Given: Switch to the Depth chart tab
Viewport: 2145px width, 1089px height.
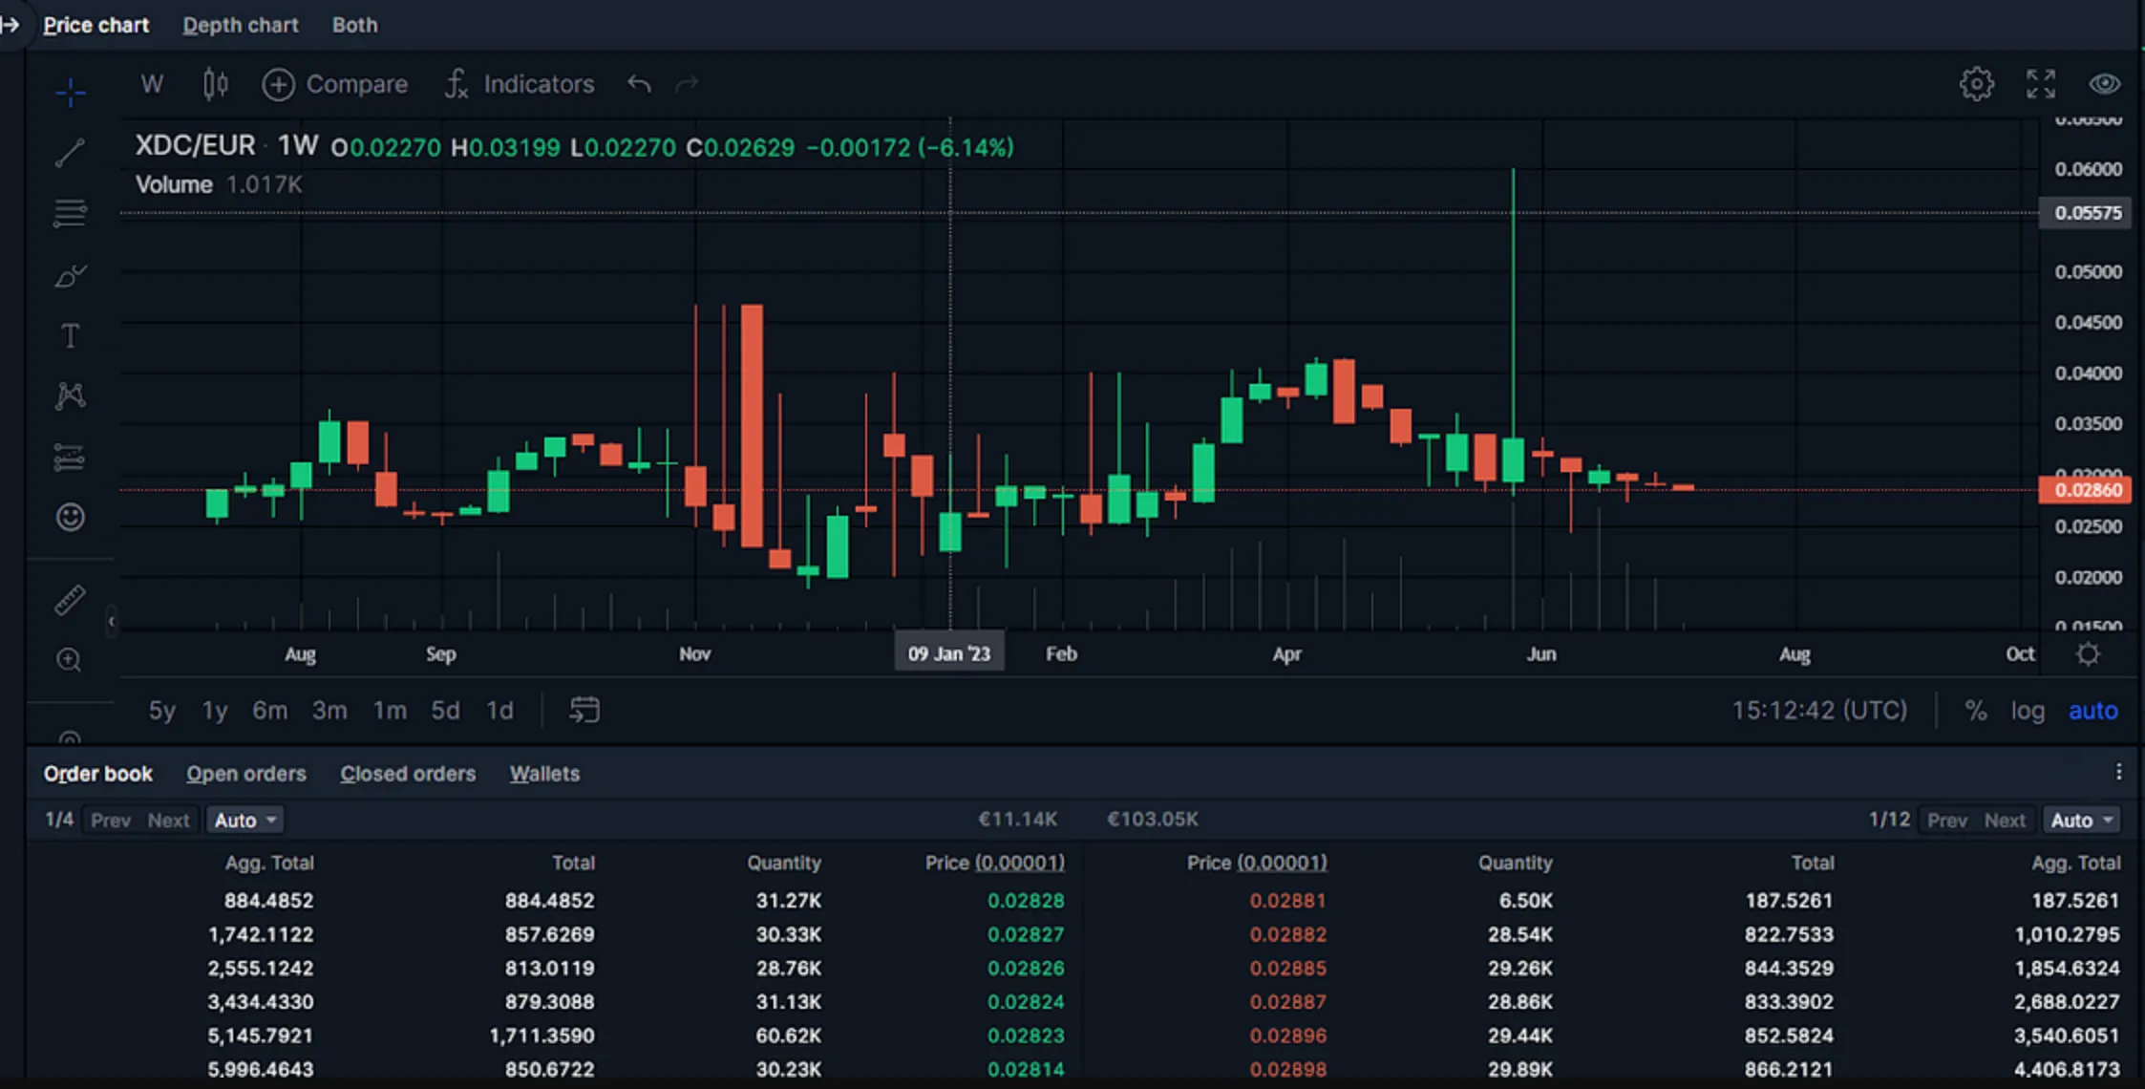Looking at the screenshot, I should pos(241,26).
